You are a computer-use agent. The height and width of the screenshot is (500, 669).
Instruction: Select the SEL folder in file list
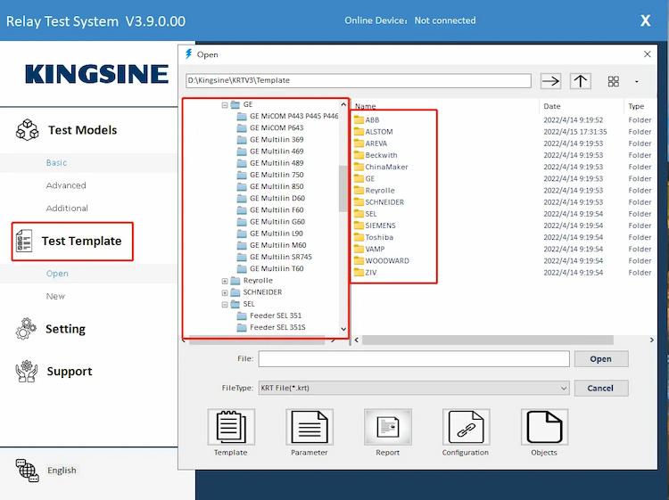(366, 214)
